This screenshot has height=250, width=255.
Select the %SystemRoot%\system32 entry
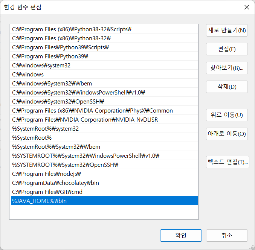pos(105,129)
